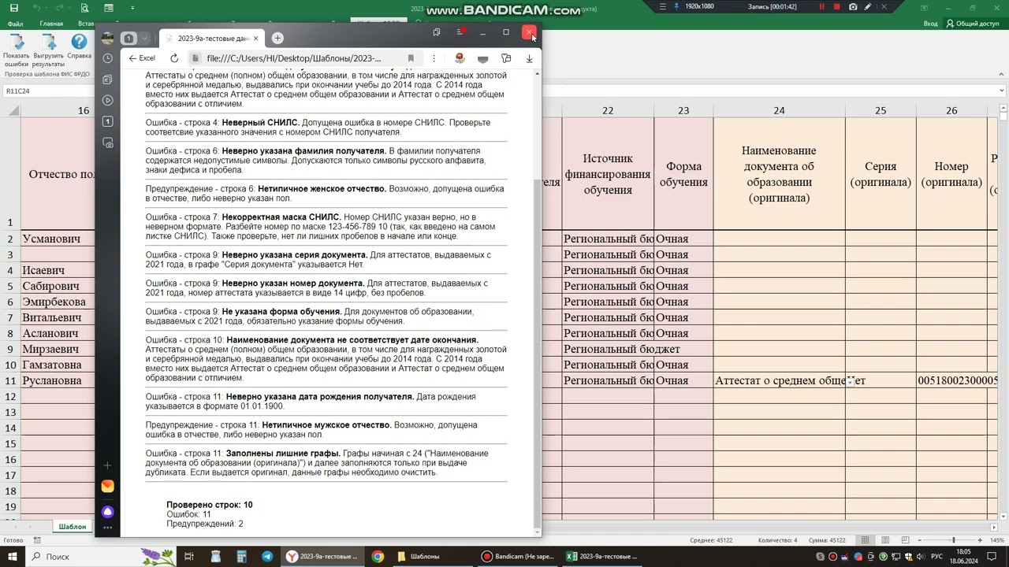
Task: Click 'Показать ошибки' icon in Excel ribbon
Action: [x=16, y=50]
